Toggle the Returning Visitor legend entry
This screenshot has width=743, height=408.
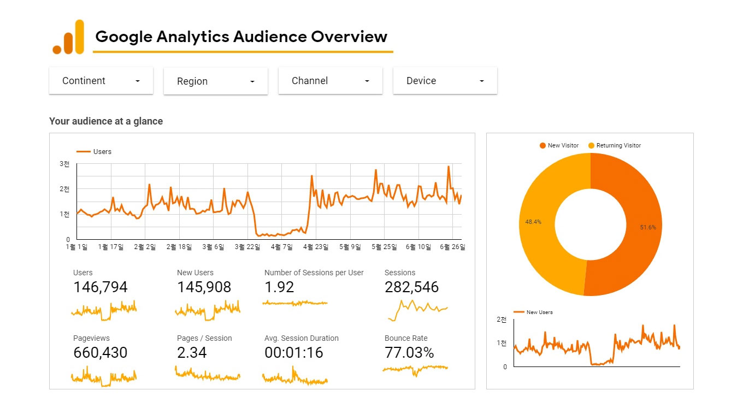click(615, 145)
